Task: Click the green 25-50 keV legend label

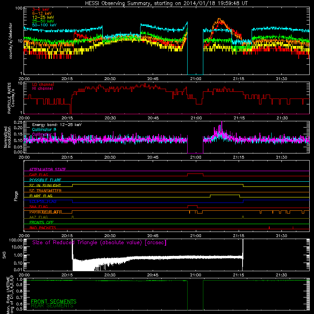Action: click(x=43, y=21)
